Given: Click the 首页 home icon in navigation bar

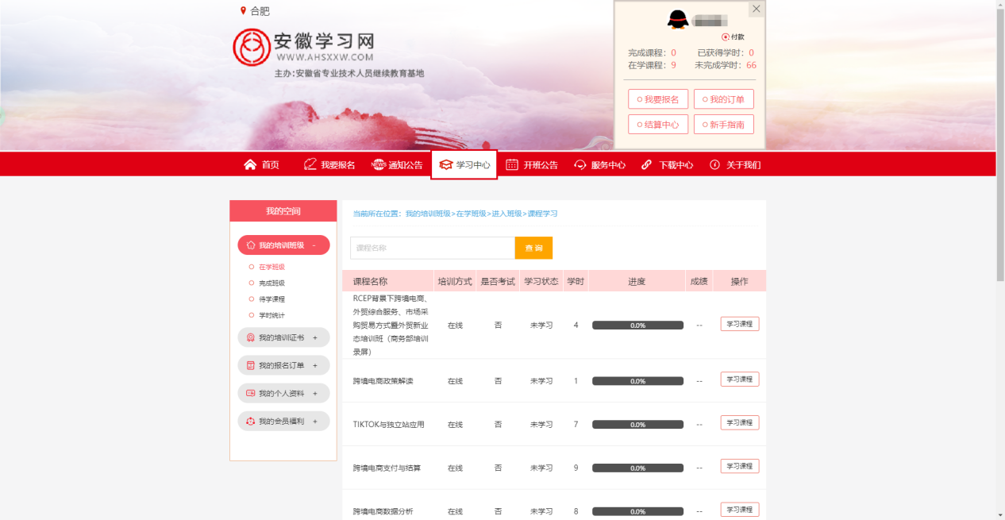Looking at the screenshot, I should point(250,164).
